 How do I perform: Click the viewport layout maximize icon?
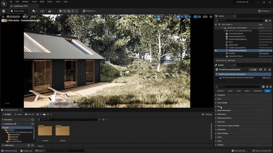[x=211, y=17]
